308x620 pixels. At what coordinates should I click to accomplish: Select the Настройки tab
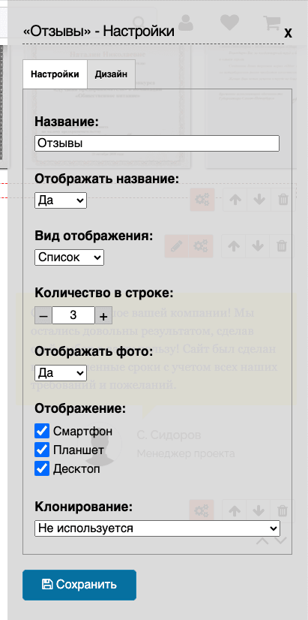tap(55, 74)
